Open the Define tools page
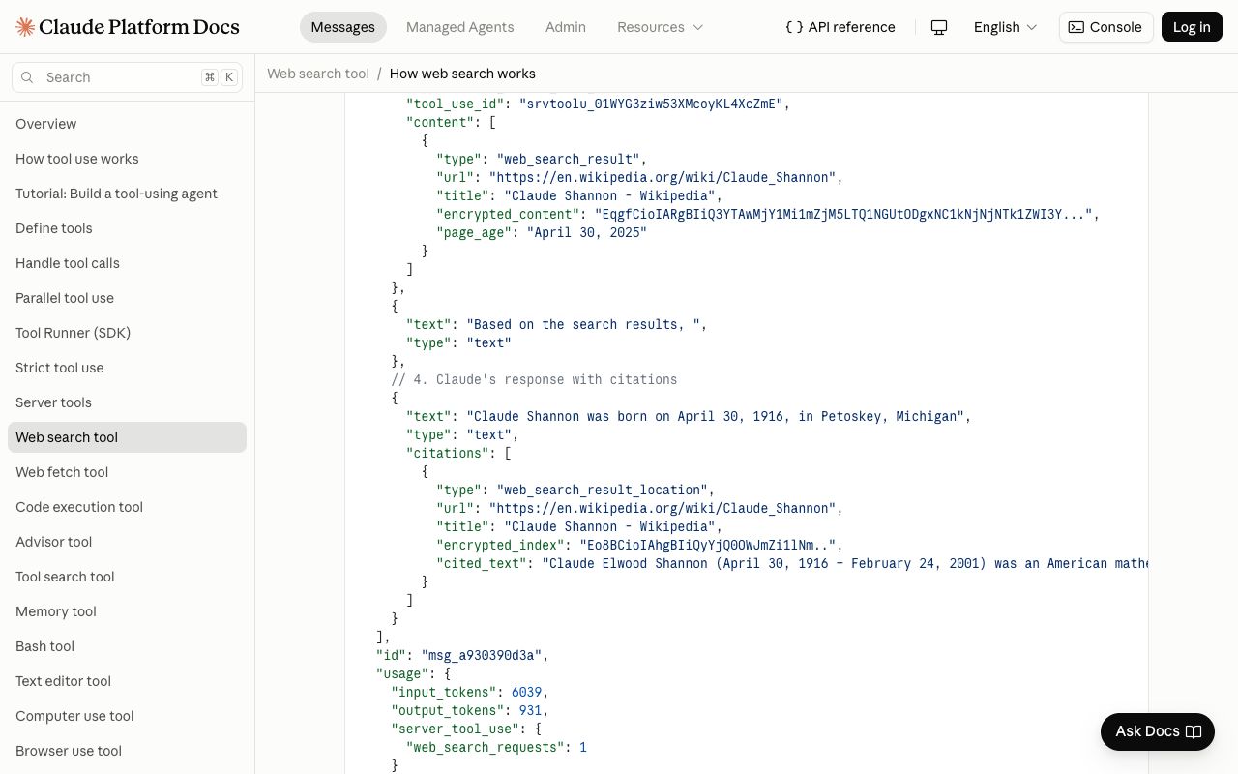The image size is (1238, 774). pos(127,228)
